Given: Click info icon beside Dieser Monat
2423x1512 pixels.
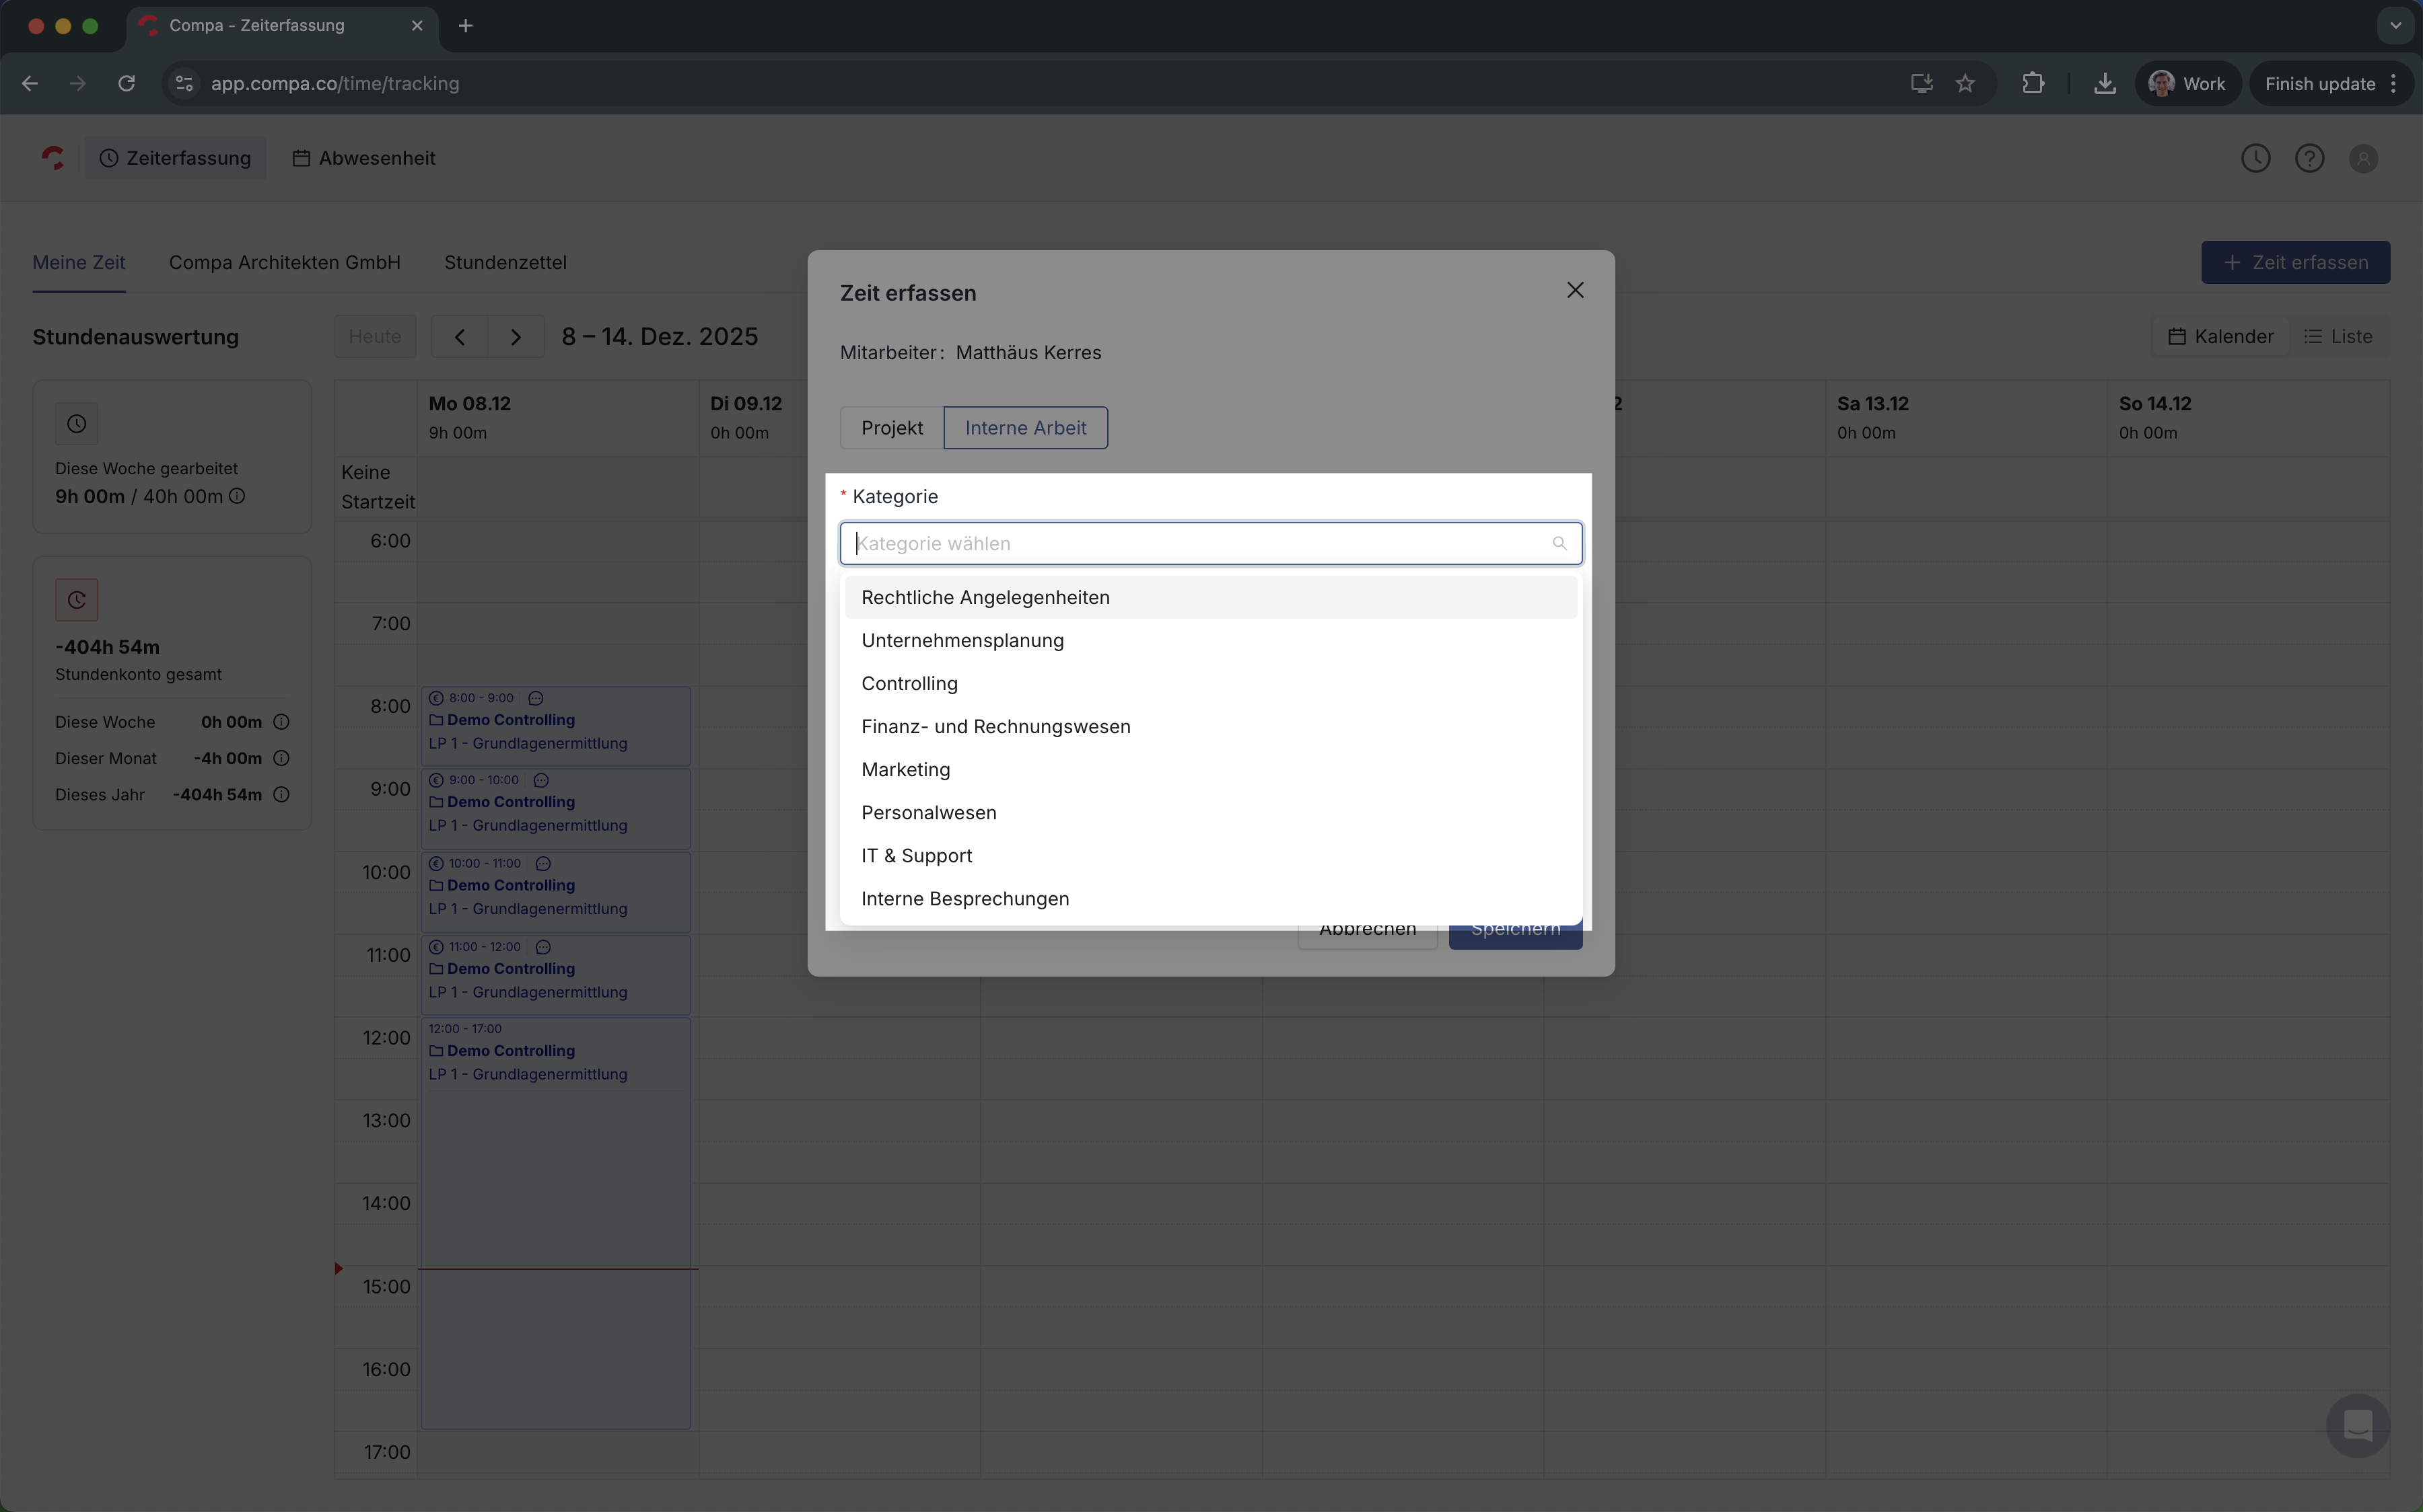Looking at the screenshot, I should click(282, 758).
